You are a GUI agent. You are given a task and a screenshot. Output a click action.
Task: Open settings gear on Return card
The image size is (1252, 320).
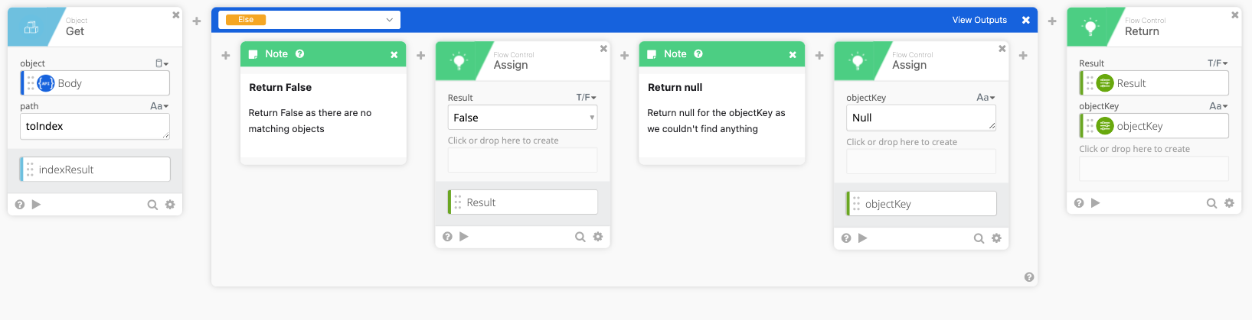coord(1229,203)
